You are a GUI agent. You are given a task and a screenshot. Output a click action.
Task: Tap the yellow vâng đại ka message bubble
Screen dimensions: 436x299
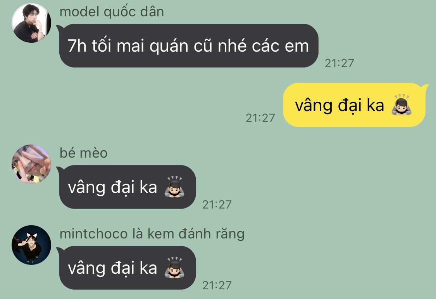click(x=355, y=105)
